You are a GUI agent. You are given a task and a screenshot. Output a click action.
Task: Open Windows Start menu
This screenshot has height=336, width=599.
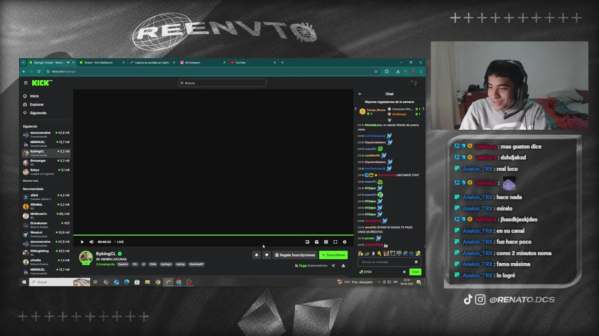point(24,282)
